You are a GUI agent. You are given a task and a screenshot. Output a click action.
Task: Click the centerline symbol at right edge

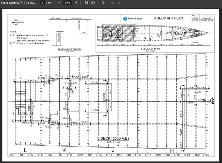[x=212, y=101]
